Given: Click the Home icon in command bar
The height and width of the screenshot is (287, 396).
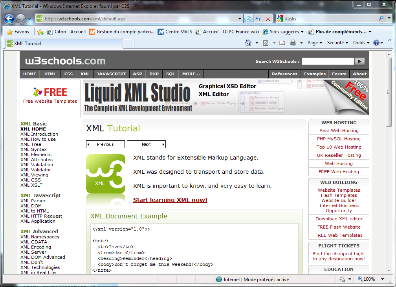Looking at the screenshot, I should coord(248,43).
